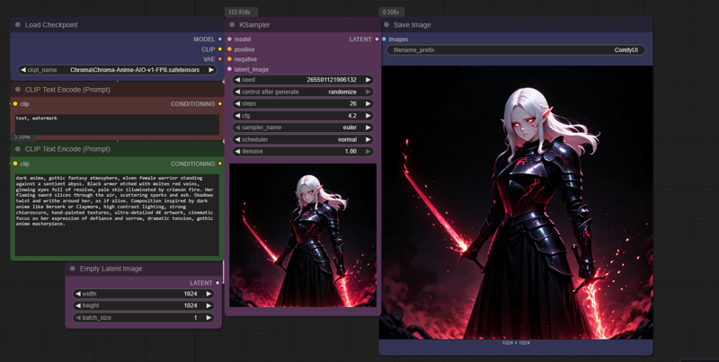Click the LATENT output socket on KSampler
The width and height of the screenshot is (719, 362).
[376, 40]
